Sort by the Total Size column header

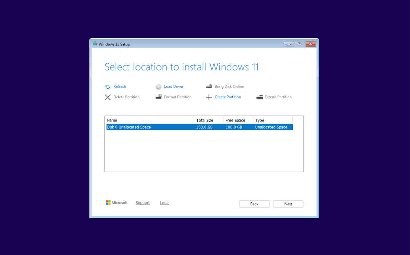pyautogui.click(x=209, y=120)
